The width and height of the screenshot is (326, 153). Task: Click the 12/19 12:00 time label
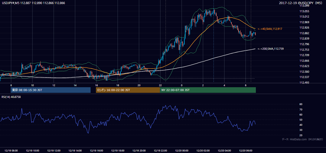click(54, 151)
